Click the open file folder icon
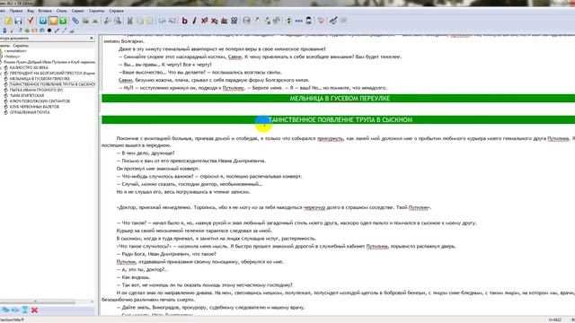The width and height of the screenshot is (575, 323). click(8, 21)
